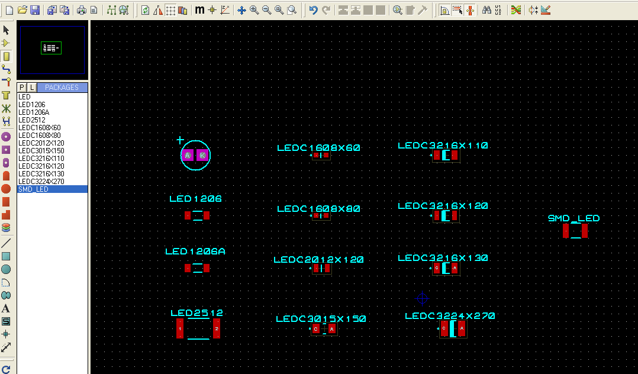The width and height of the screenshot is (638, 374).
Task: Click the L library manage button
Action: (32, 87)
